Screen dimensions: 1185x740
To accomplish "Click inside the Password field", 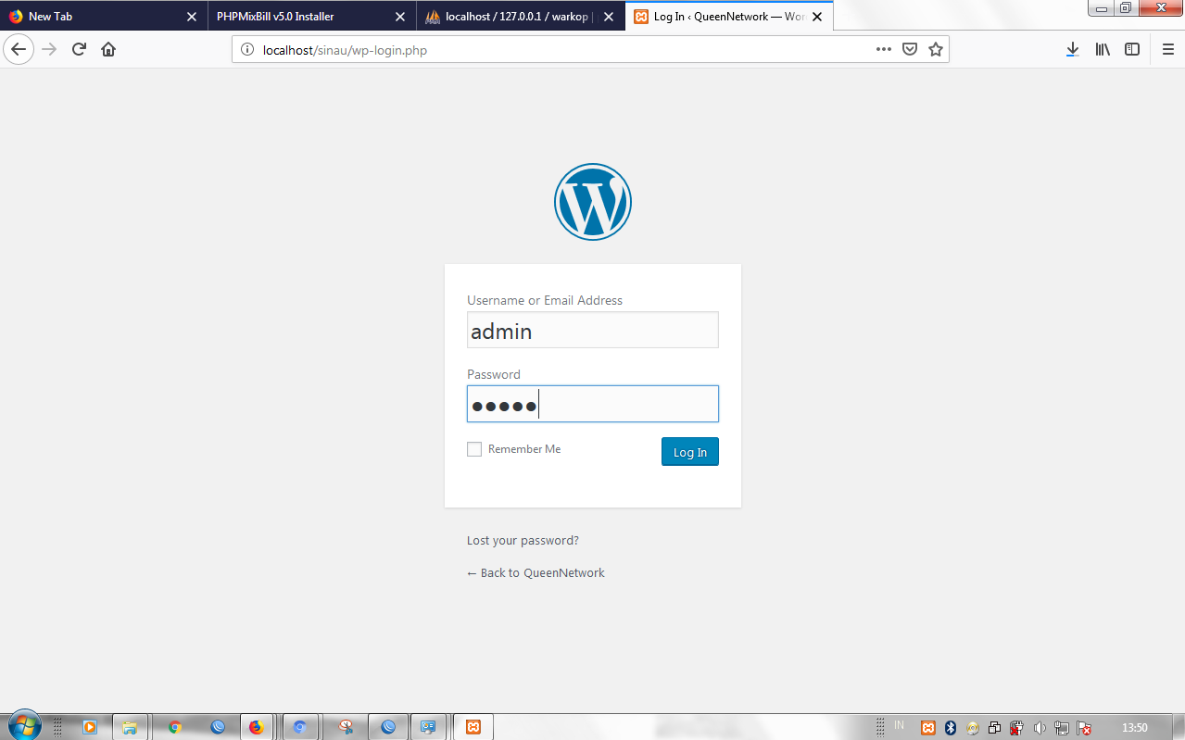I will (593, 404).
